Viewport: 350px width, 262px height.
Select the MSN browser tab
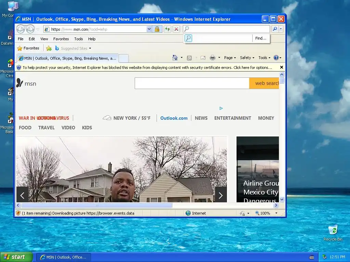coord(68,58)
